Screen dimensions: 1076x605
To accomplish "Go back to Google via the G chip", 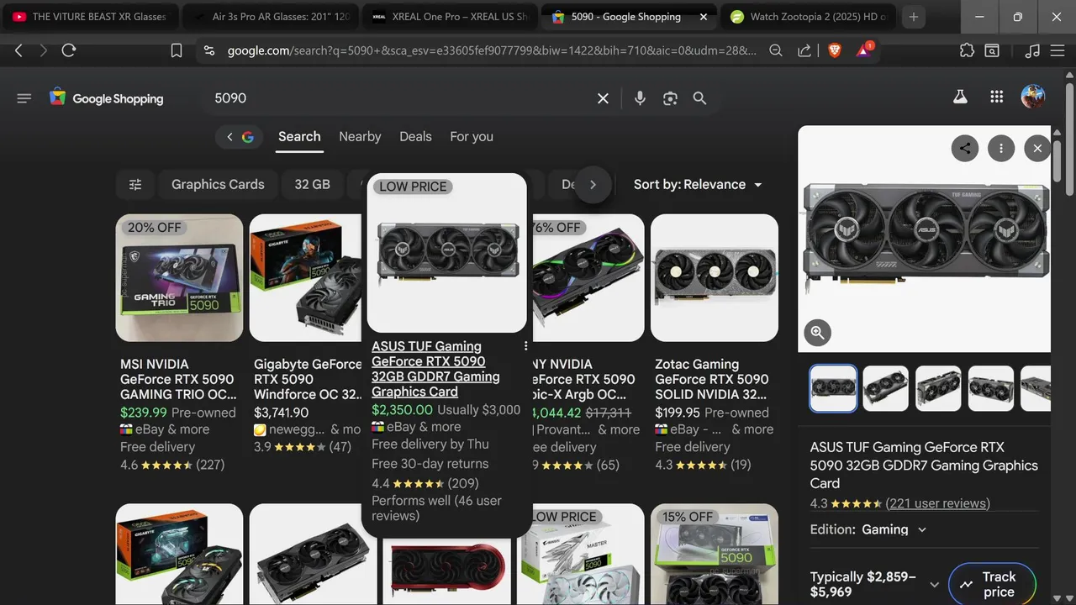I will [x=240, y=137].
